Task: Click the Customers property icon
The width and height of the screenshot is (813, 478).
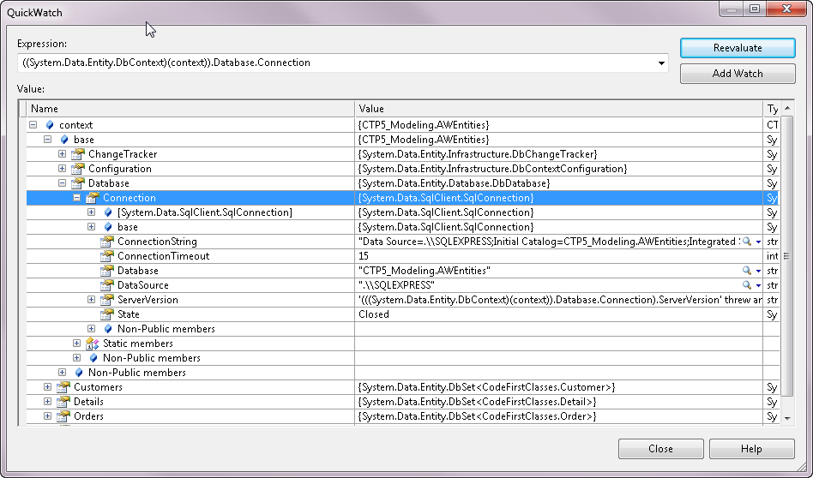Action: [x=63, y=387]
